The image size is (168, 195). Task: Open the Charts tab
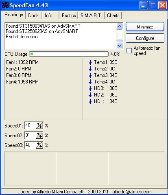point(113,15)
